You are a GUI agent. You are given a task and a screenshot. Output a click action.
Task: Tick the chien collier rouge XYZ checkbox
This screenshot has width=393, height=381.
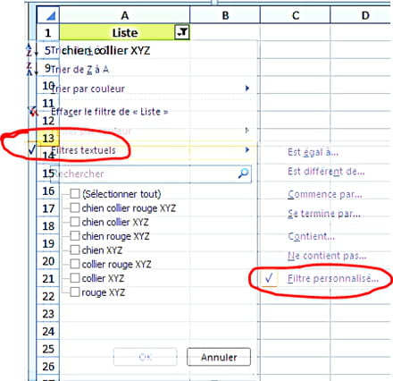click(75, 207)
